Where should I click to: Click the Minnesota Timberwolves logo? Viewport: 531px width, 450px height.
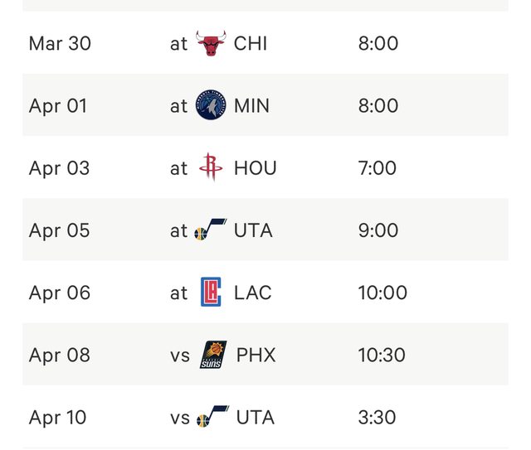click(211, 105)
